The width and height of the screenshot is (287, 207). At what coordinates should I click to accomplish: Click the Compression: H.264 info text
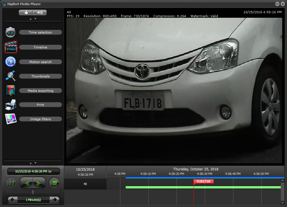tap(169, 16)
